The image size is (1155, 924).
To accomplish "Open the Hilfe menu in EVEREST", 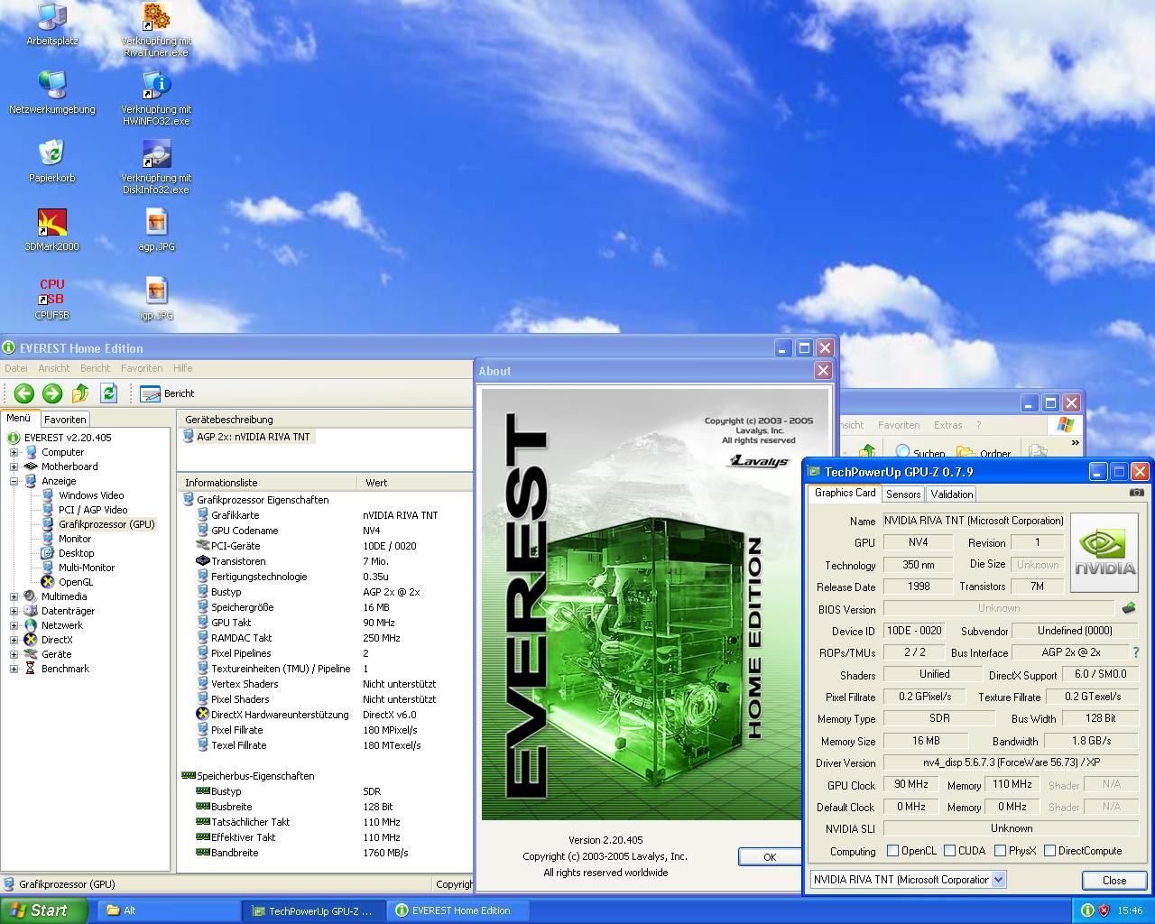I will (182, 368).
